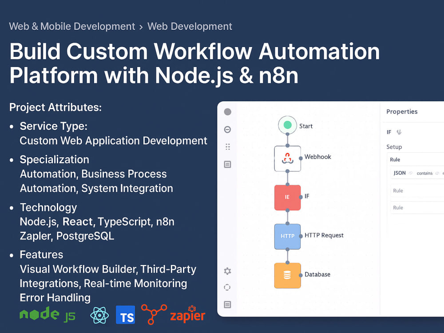Click the React atom logo

[99, 315]
